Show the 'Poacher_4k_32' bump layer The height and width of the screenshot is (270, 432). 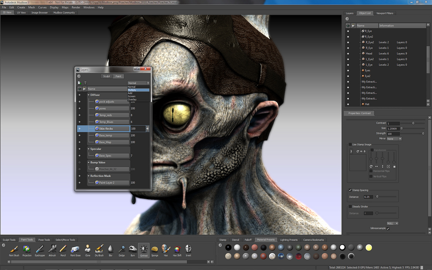[80, 169]
